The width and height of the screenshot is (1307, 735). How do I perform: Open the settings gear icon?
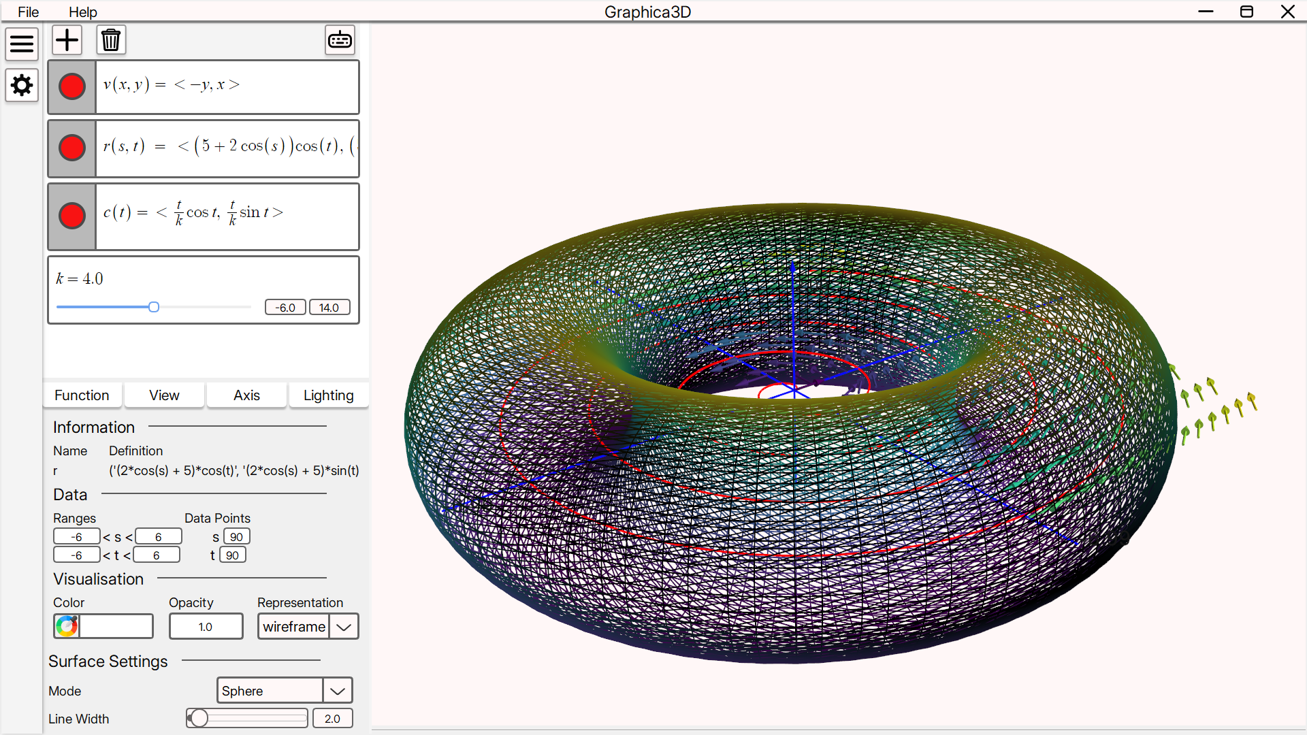(22, 86)
